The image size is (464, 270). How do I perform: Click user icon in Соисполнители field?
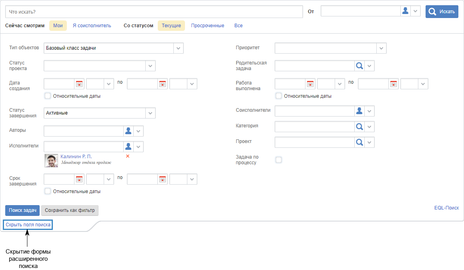click(x=359, y=111)
